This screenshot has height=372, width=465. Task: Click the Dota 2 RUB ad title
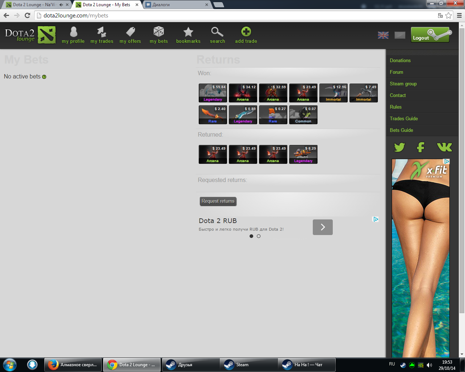tap(218, 221)
